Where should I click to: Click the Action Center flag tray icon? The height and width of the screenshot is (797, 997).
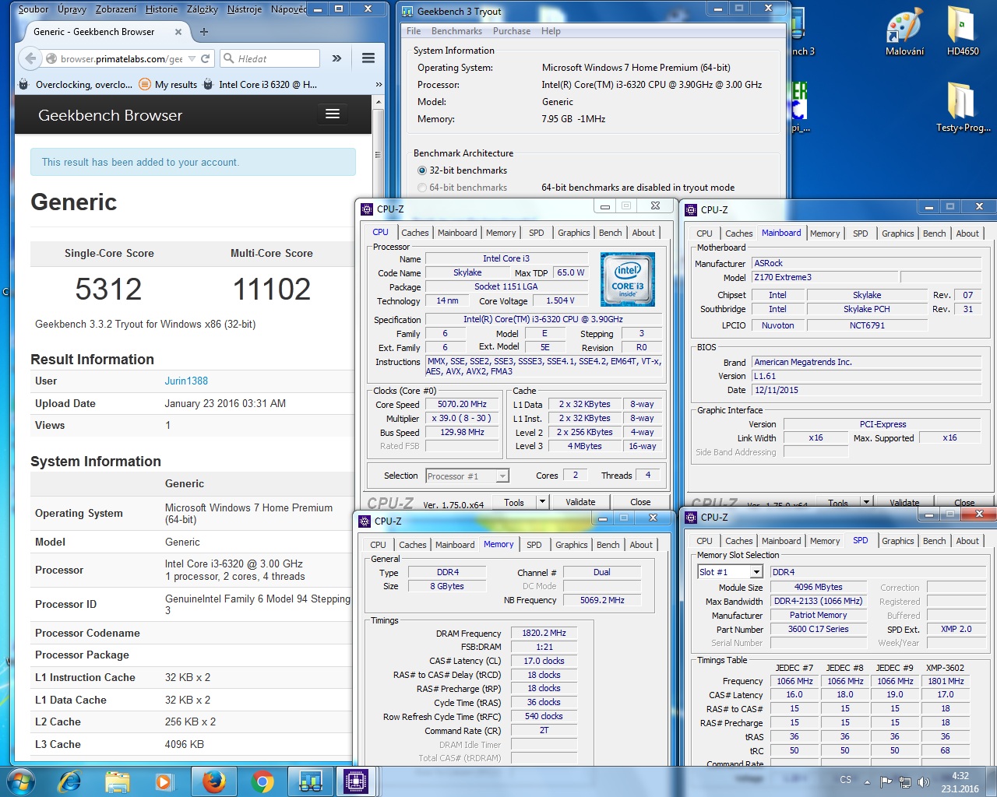tap(886, 781)
